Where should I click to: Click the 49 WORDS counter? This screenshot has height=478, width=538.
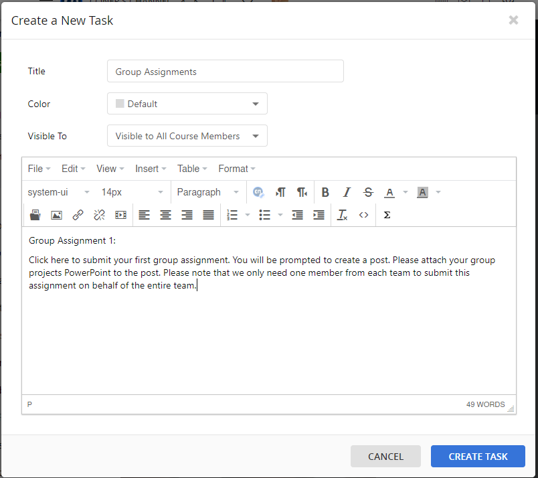pyautogui.click(x=486, y=404)
